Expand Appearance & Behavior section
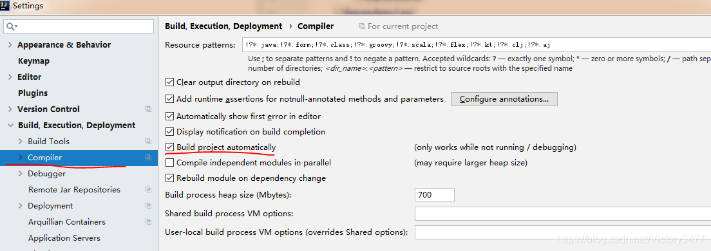 (x=10, y=45)
